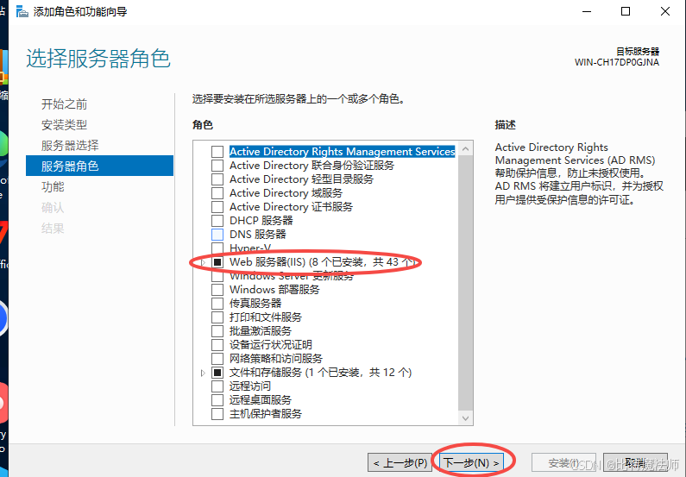Select the DHCP 服务器 role row
686x477 pixels.
(x=261, y=221)
